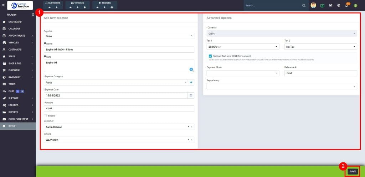Open the to-do checklist icon in top bar
The height and width of the screenshot is (177, 365).
point(330,6)
